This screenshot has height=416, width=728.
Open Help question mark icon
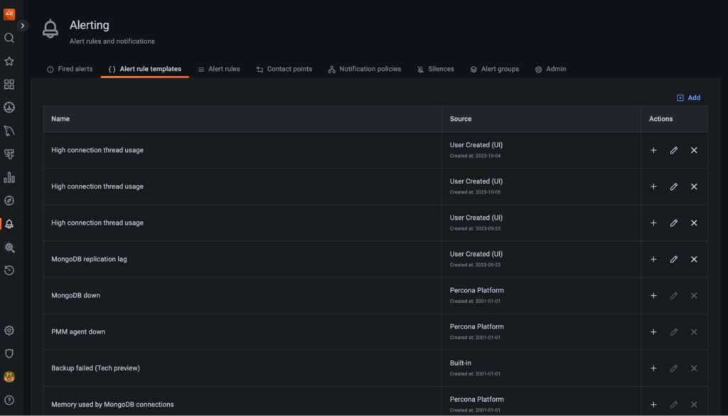point(9,400)
